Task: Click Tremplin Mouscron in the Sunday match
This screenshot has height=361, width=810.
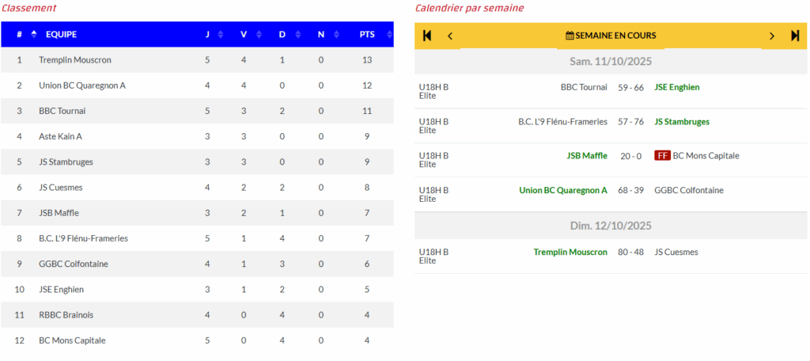Action: click(x=570, y=252)
